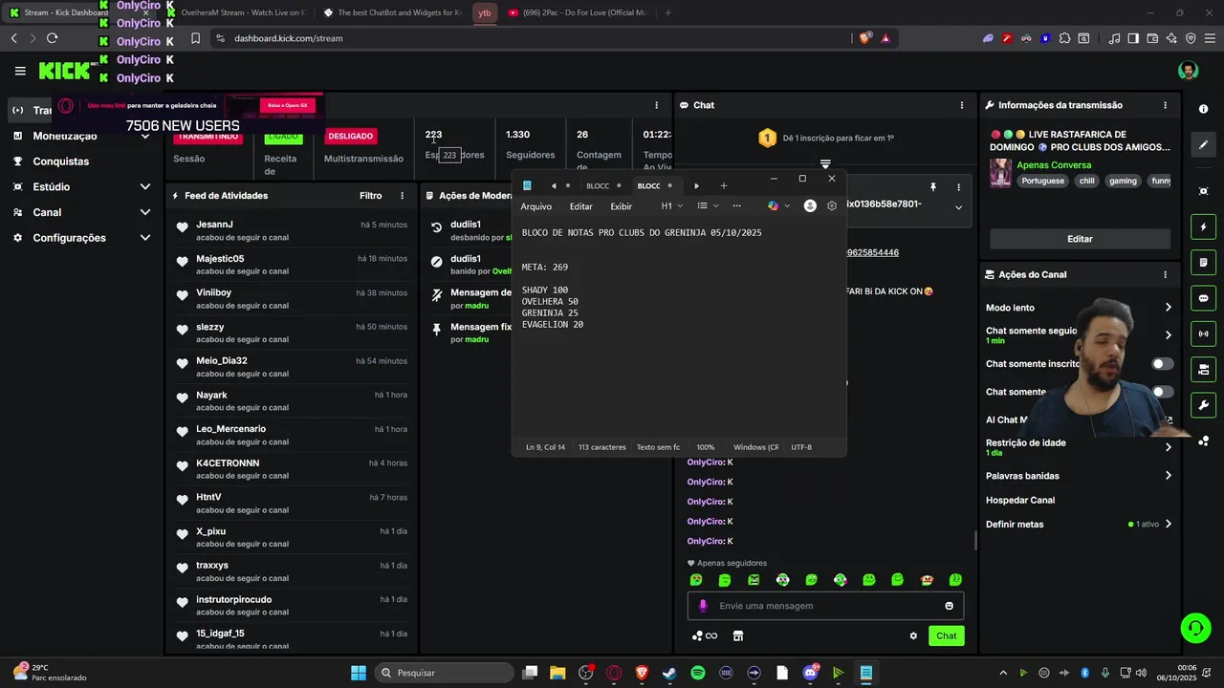This screenshot has width=1224, height=688.
Task: Click the Notepad account icon
Action: (810, 205)
